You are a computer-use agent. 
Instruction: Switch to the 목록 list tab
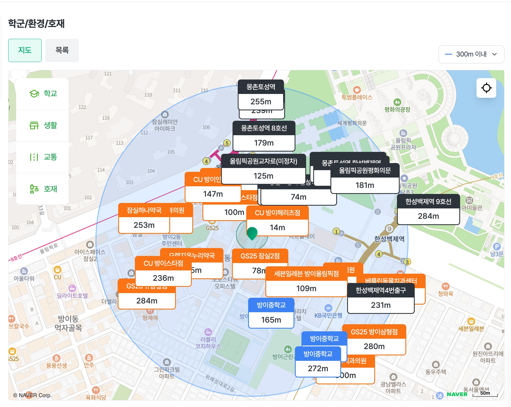click(x=62, y=50)
